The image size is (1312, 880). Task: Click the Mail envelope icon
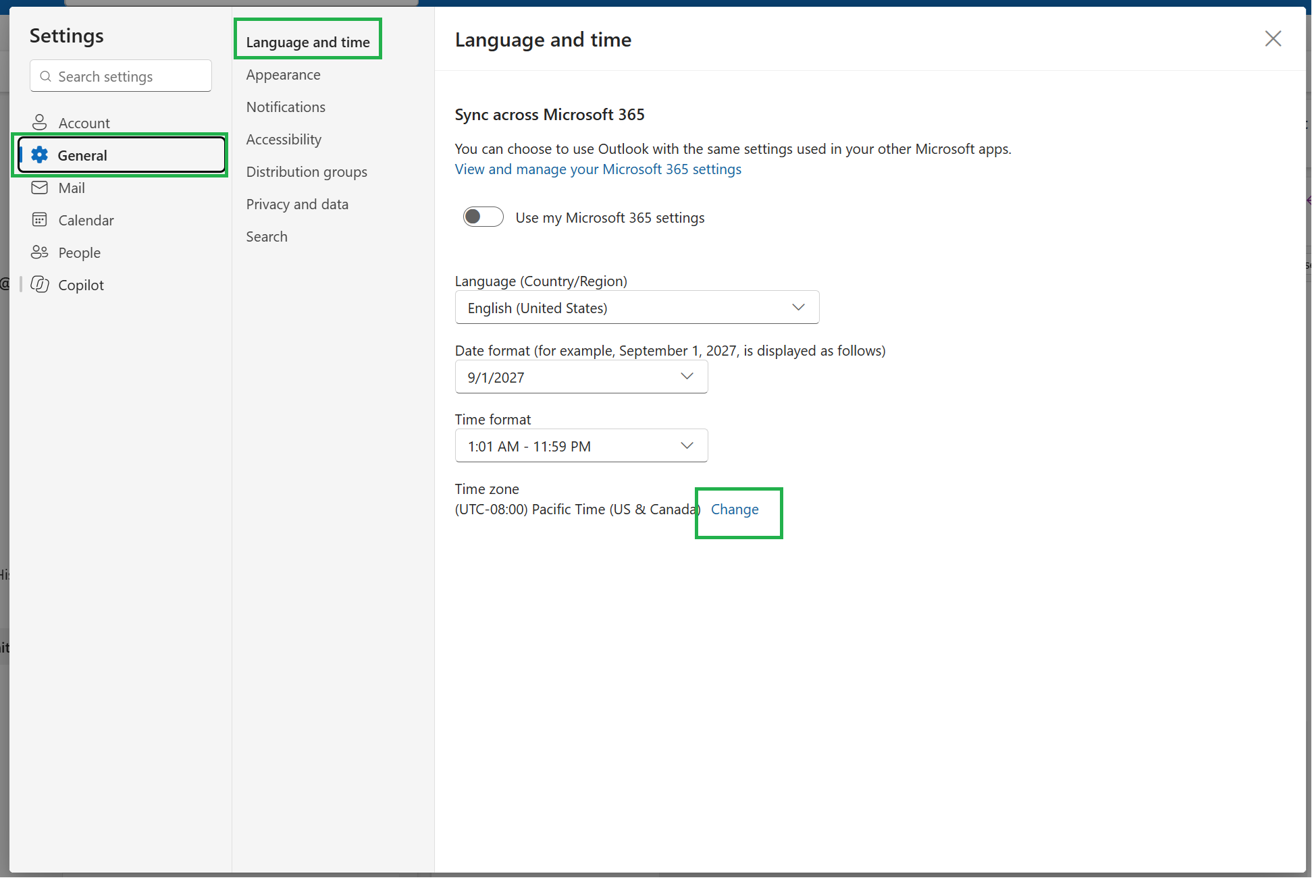point(40,188)
